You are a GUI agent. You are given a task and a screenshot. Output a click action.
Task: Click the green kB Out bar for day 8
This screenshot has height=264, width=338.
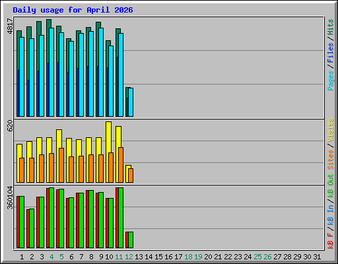click(x=91, y=219)
